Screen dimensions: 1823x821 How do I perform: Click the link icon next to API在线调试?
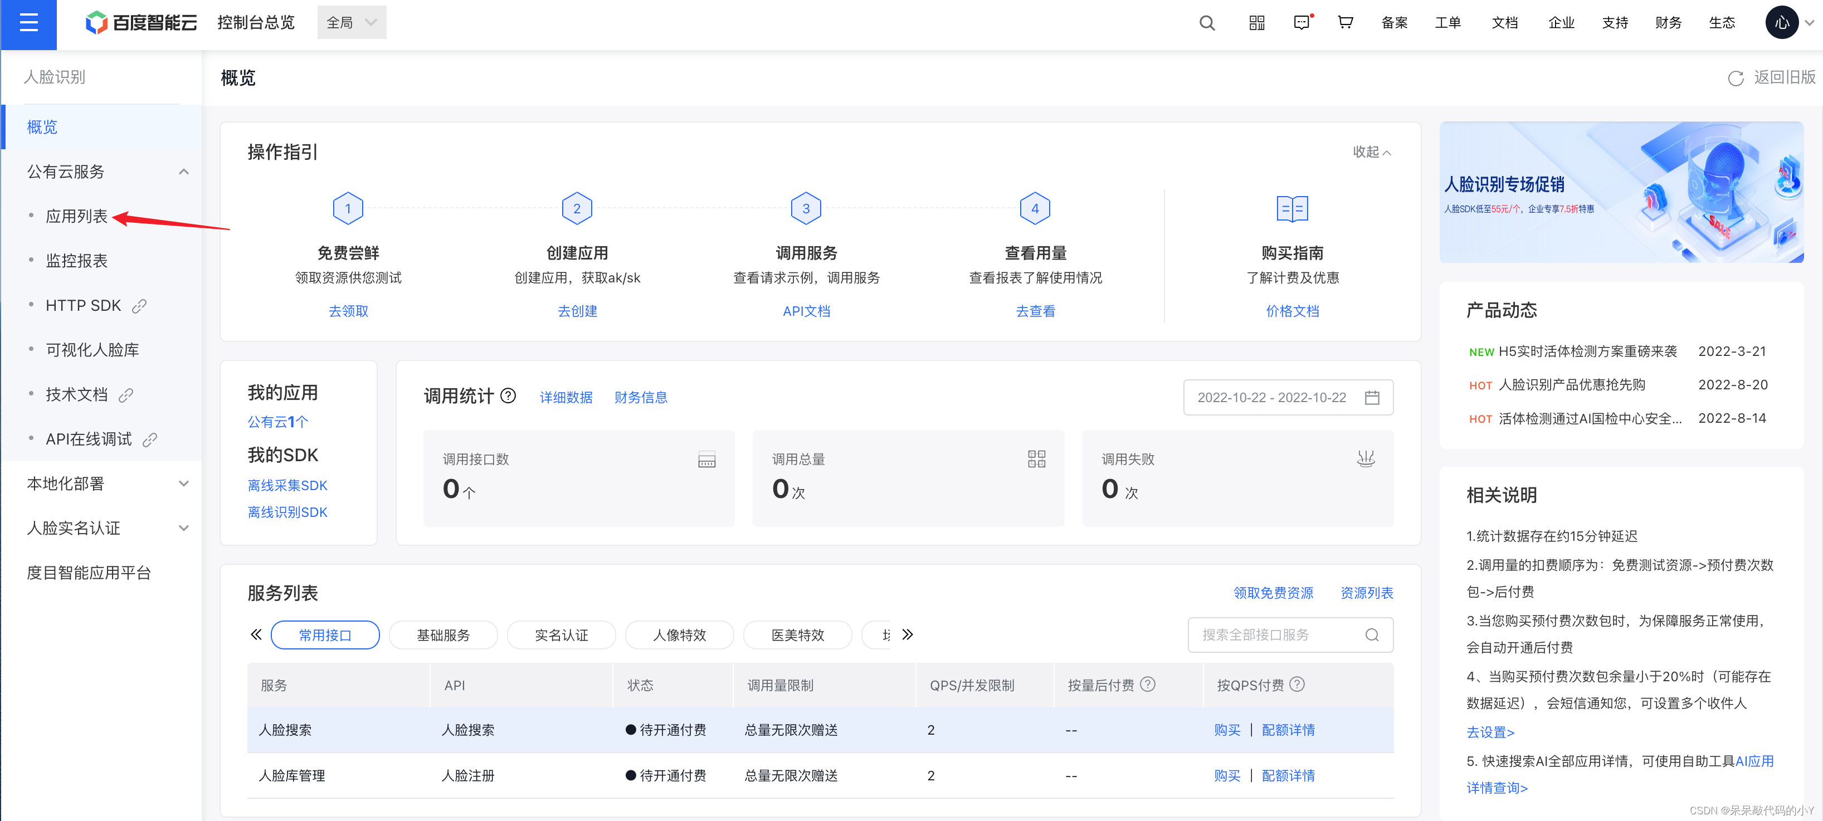(149, 439)
